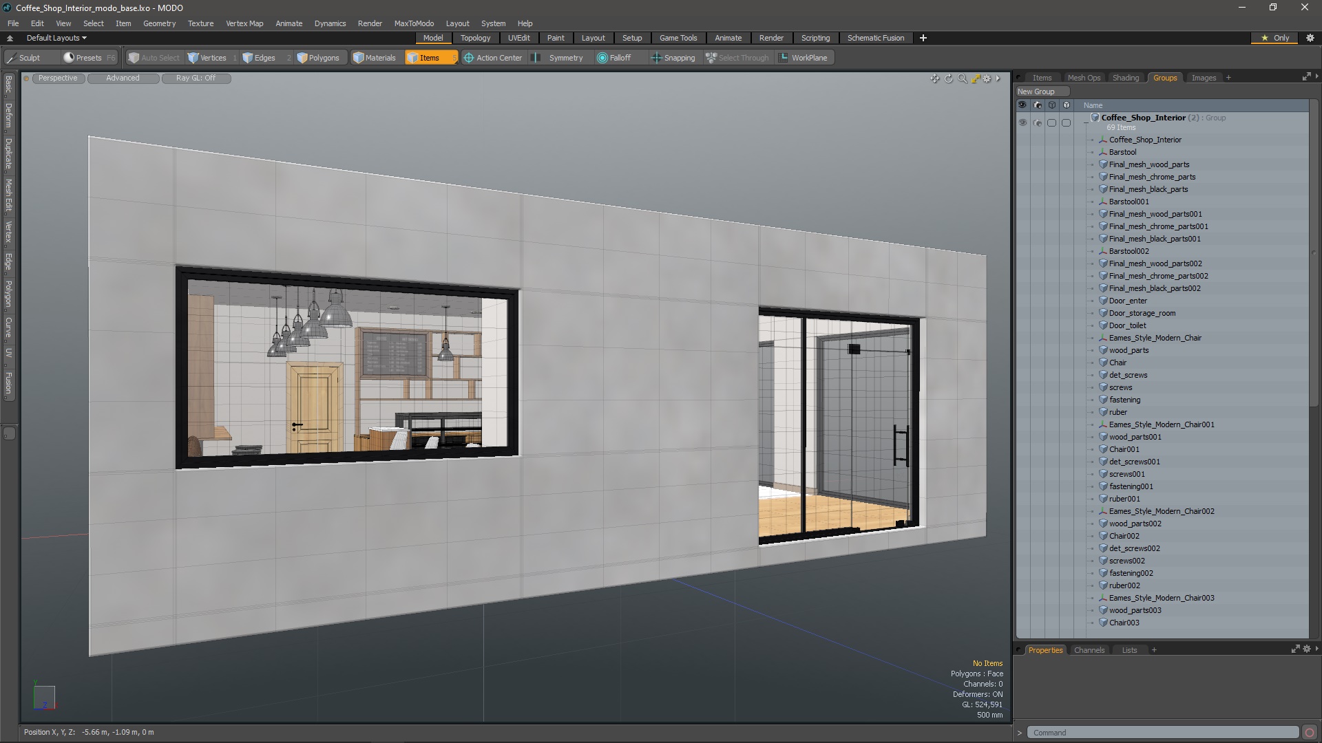Select the Snapping tool icon
1322x743 pixels.
tap(656, 58)
